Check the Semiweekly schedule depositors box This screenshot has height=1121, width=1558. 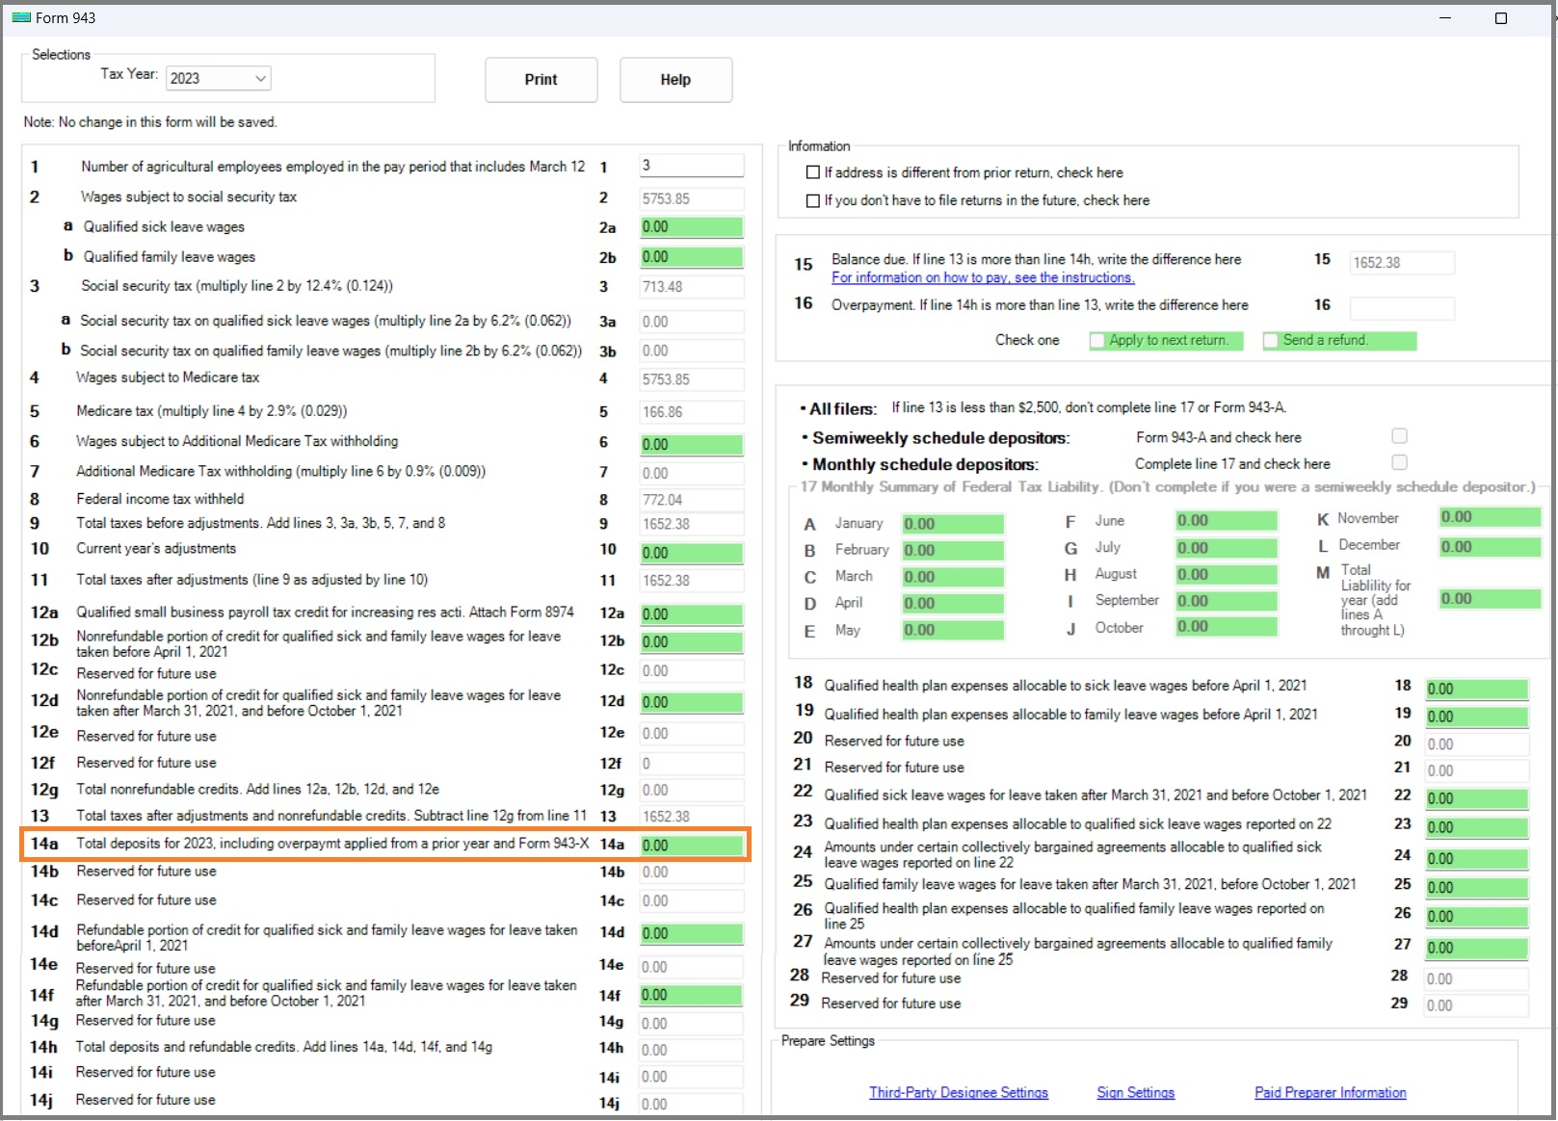(x=1399, y=435)
